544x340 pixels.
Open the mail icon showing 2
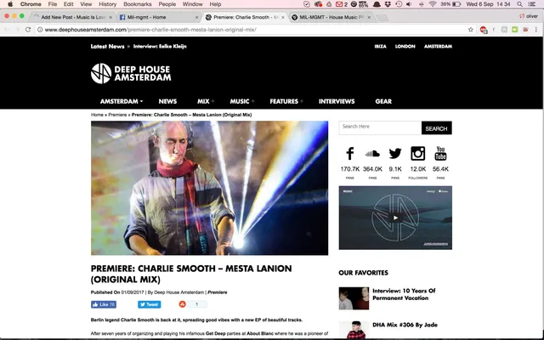click(342, 4)
